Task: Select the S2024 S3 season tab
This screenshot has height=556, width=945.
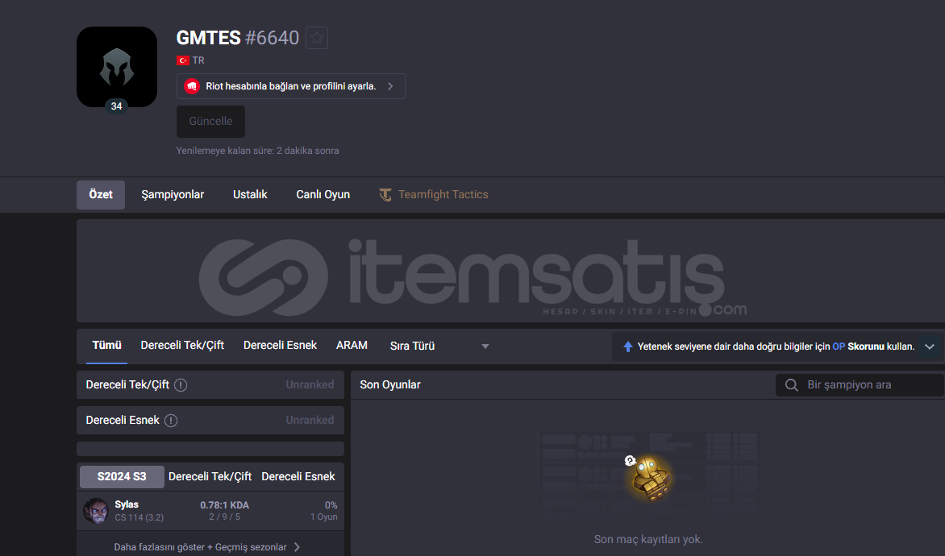Action: (x=122, y=476)
